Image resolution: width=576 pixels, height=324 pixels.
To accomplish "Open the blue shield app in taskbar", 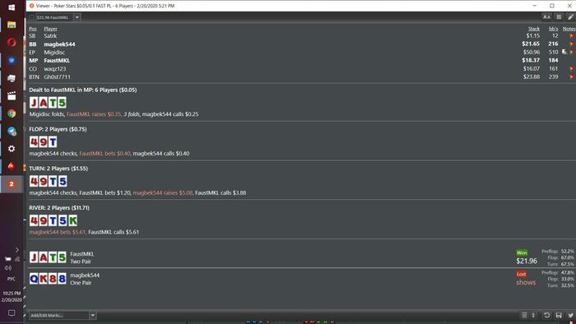I will click(12, 60).
